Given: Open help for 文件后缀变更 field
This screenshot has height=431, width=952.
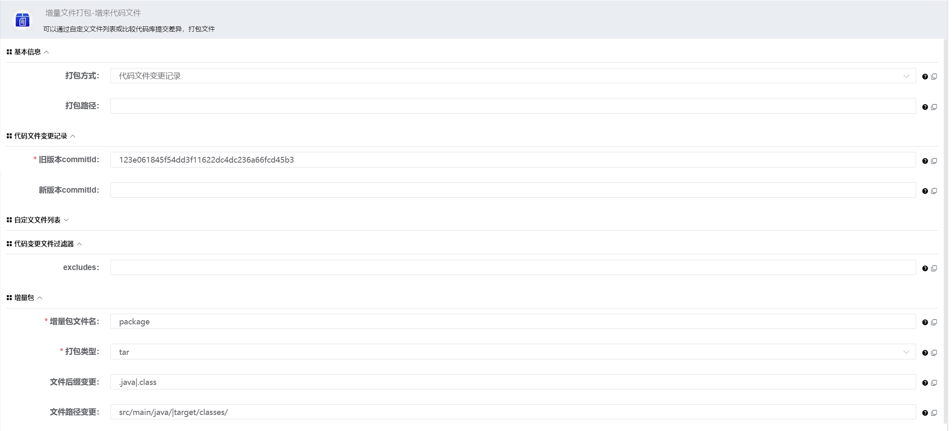Looking at the screenshot, I should pos(926,383).
